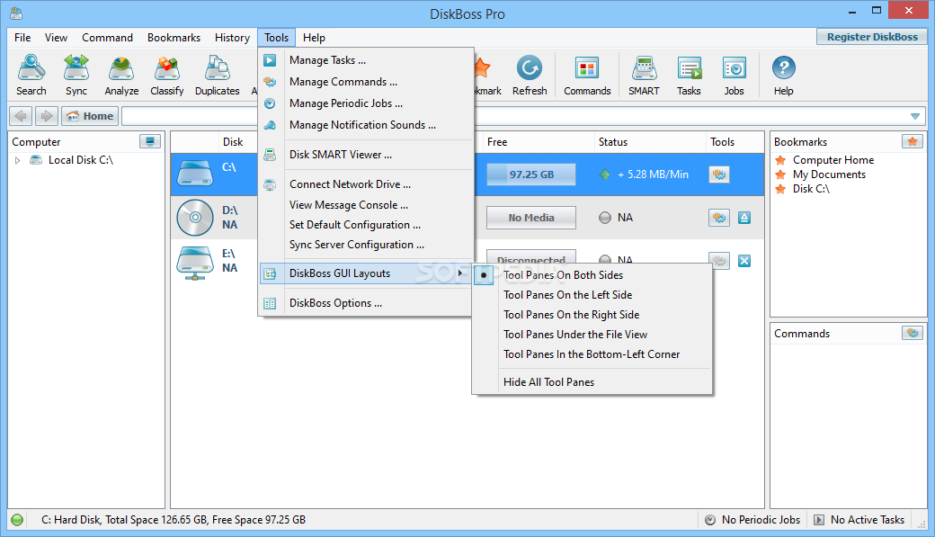Screen dimensions: 935x537
Task: Click the Bookmarks pane star icon
Action: click(913, 141)
